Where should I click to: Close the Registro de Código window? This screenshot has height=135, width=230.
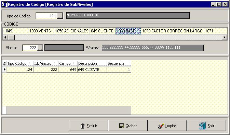225,4
